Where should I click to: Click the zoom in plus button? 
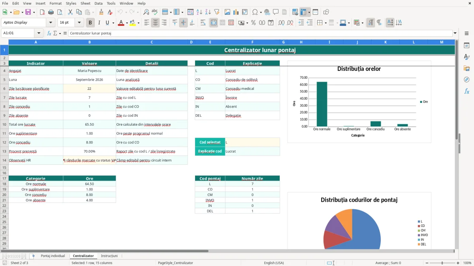tap(458, 263)
